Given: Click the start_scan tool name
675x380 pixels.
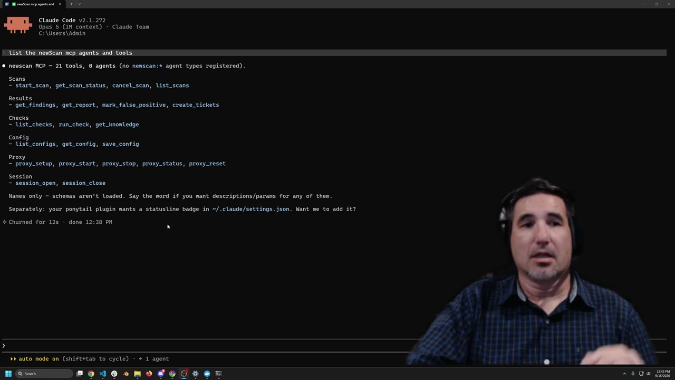Looking at the screenshot, I should 32,85.
